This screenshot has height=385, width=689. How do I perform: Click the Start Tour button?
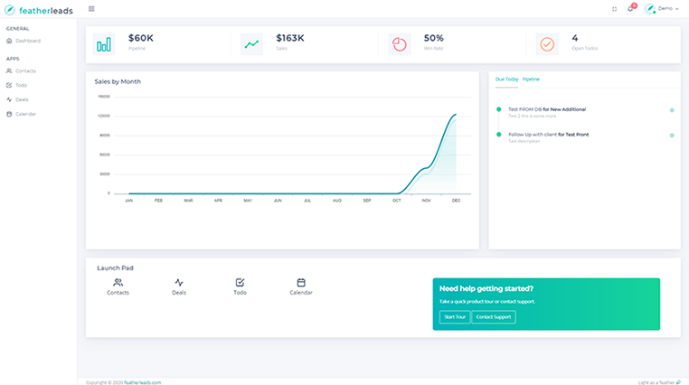(454, 317)
